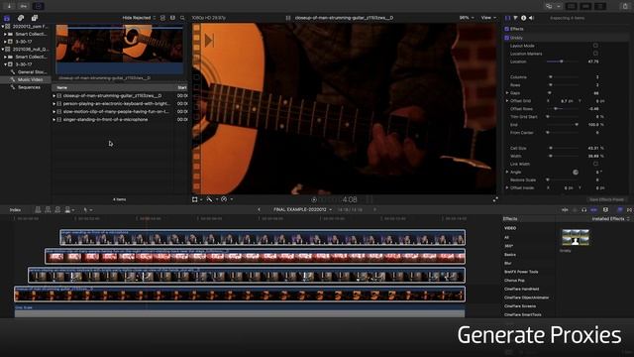Enable the Location Markers checkbox
This screenshot has width=634, height=357.
point(595,54)
